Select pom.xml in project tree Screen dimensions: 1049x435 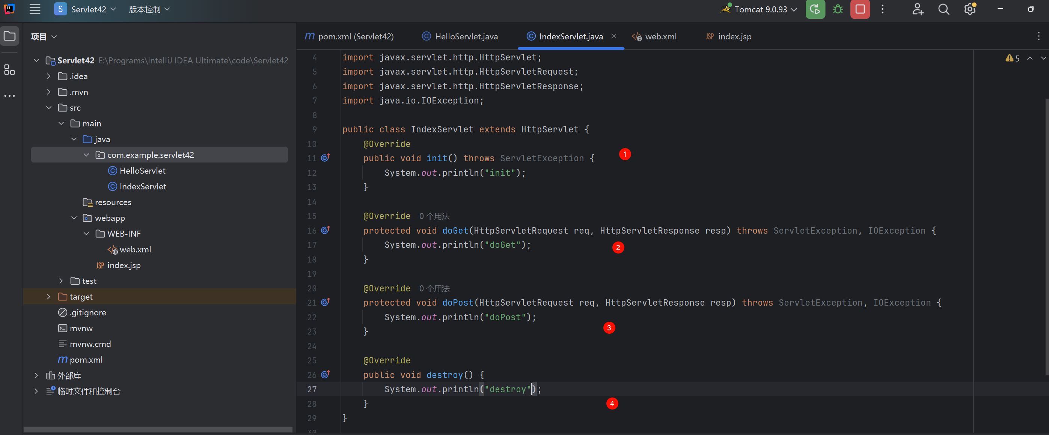[x=86, y=360]
